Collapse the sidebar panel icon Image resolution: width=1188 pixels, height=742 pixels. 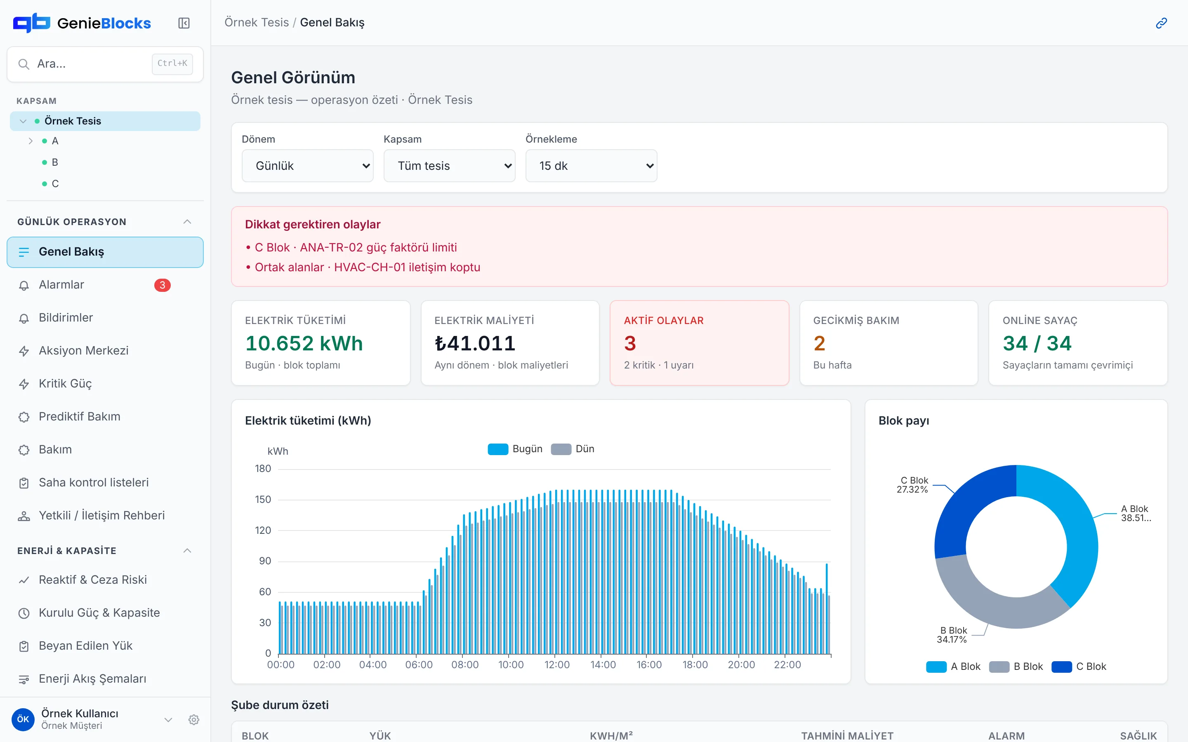pos(184,23)
